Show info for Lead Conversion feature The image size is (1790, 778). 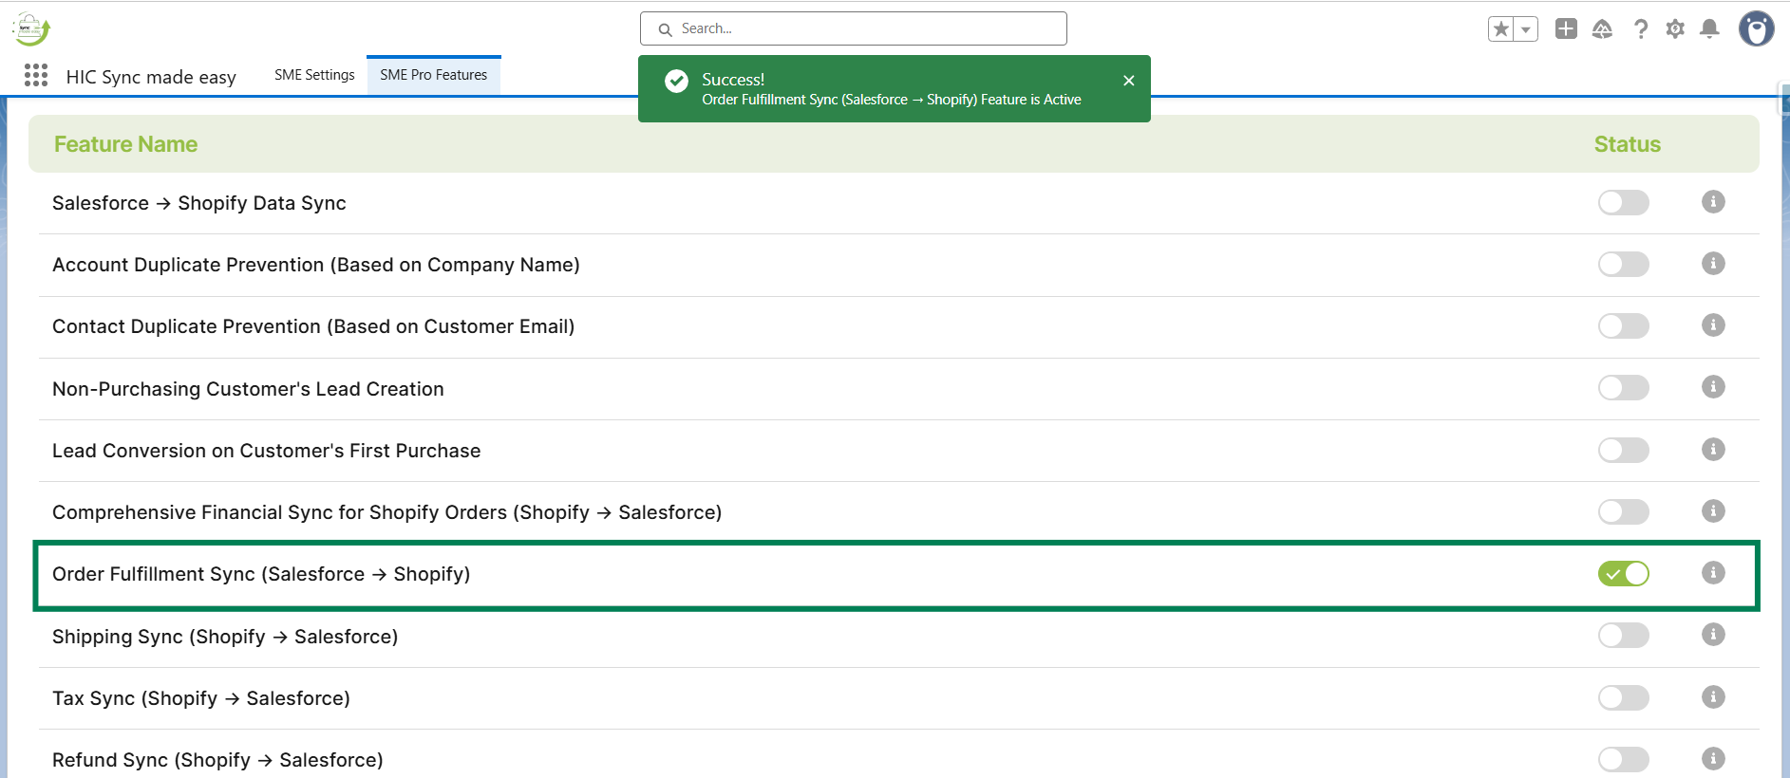coord(1713,450)
